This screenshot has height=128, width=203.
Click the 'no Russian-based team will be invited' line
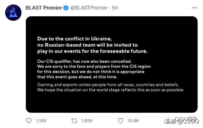[x=88, y=45]
